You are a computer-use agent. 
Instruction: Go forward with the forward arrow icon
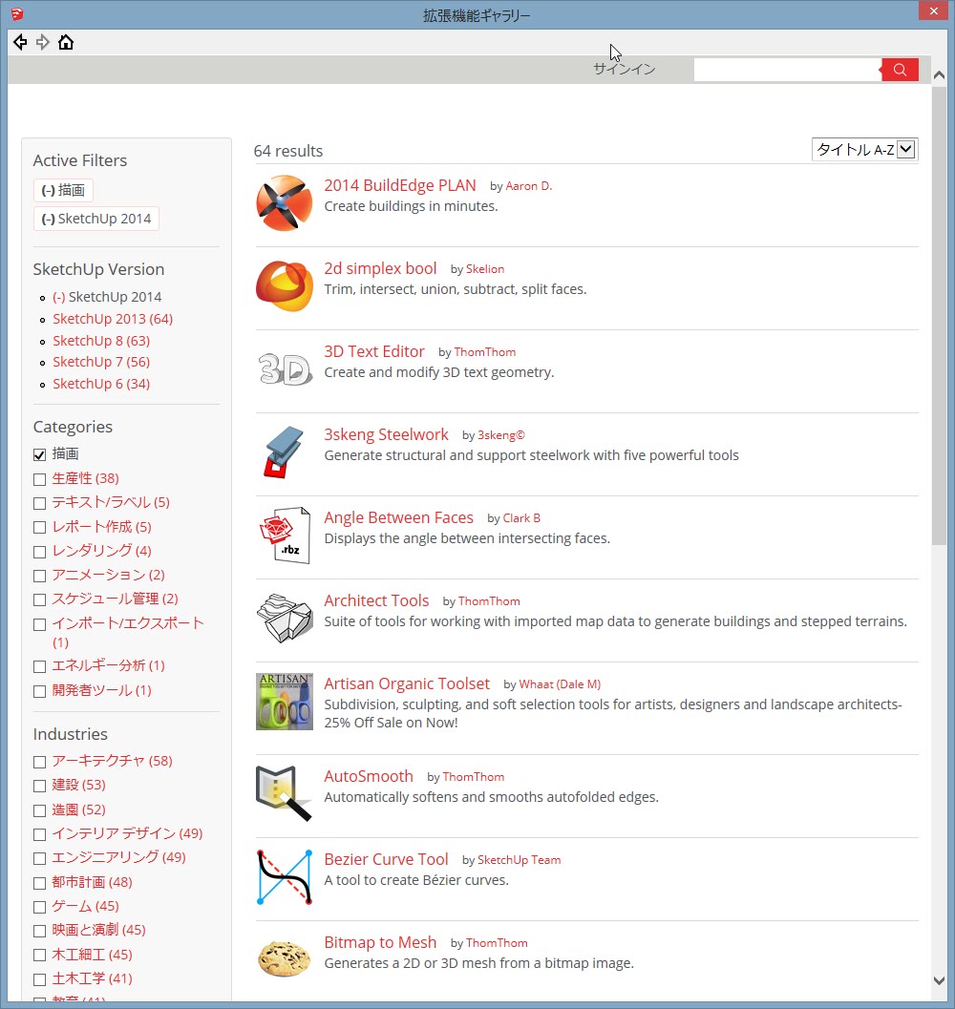(43, 42)
